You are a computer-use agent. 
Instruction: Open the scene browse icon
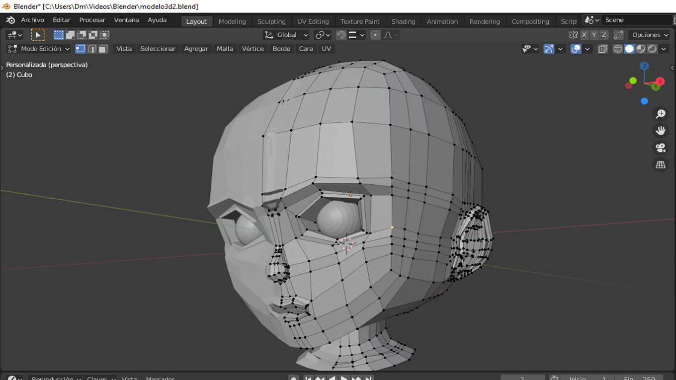pyautogui.click(x=591, y=20)
